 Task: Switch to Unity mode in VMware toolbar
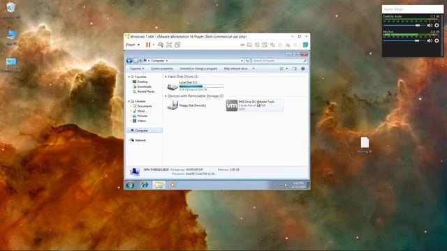pos(177,45)
